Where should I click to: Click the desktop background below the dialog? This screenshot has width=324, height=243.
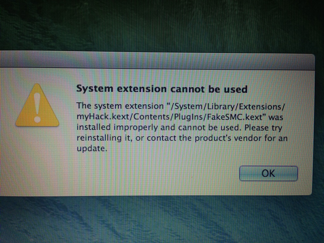coord(161,219)
